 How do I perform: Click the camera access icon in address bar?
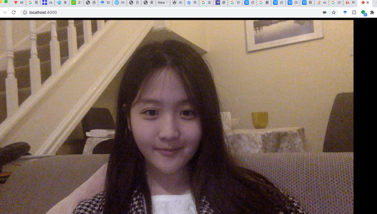(325, 12)
